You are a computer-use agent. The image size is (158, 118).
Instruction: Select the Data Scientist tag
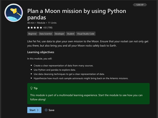point(46,34)
